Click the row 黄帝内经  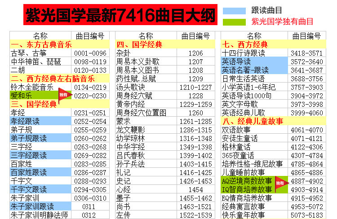[x=165, y=104]
